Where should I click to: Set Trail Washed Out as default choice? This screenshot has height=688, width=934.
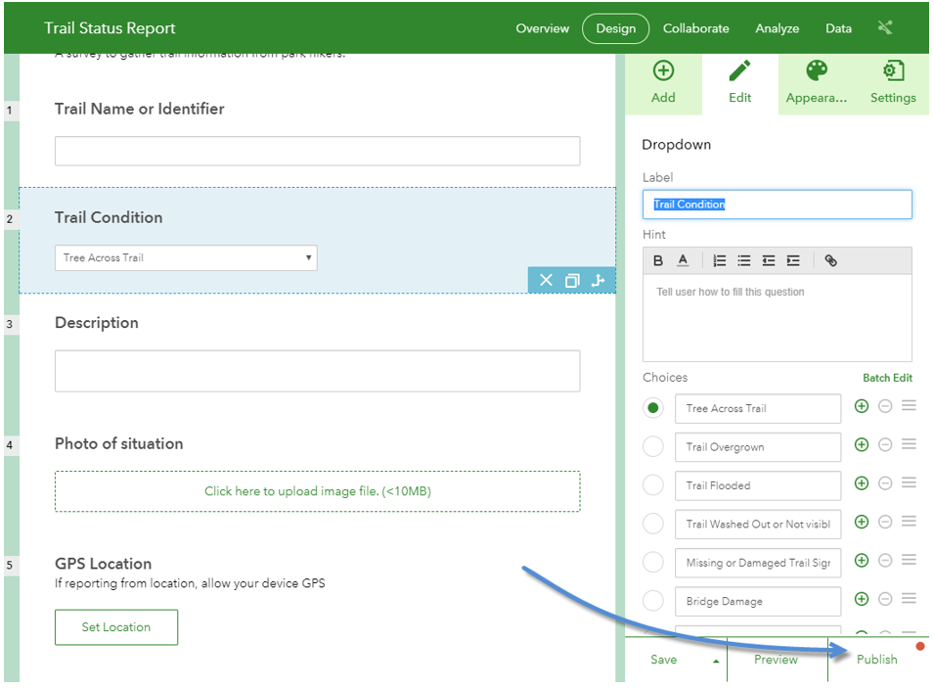pyautogui.click(x=653, y=524)
